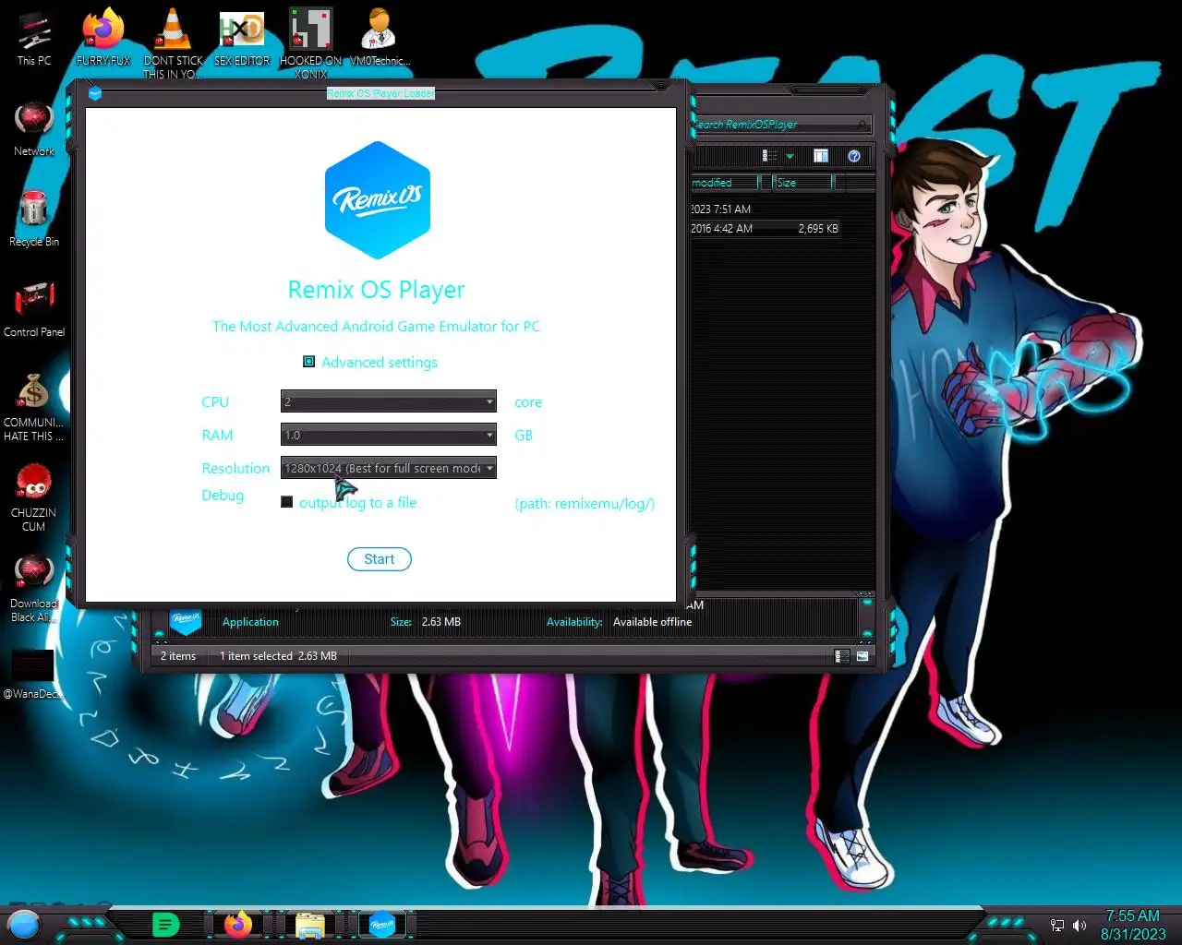Click the Explorer search magnifier icon

pos(862,125)
